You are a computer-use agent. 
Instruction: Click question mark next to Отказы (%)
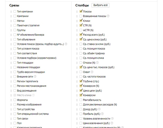pos(97,63)
